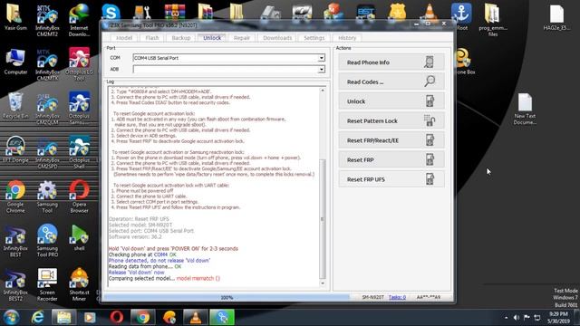The image size is (580, 326).
Task: Open New Text Document desktop file
Action: 525,109
